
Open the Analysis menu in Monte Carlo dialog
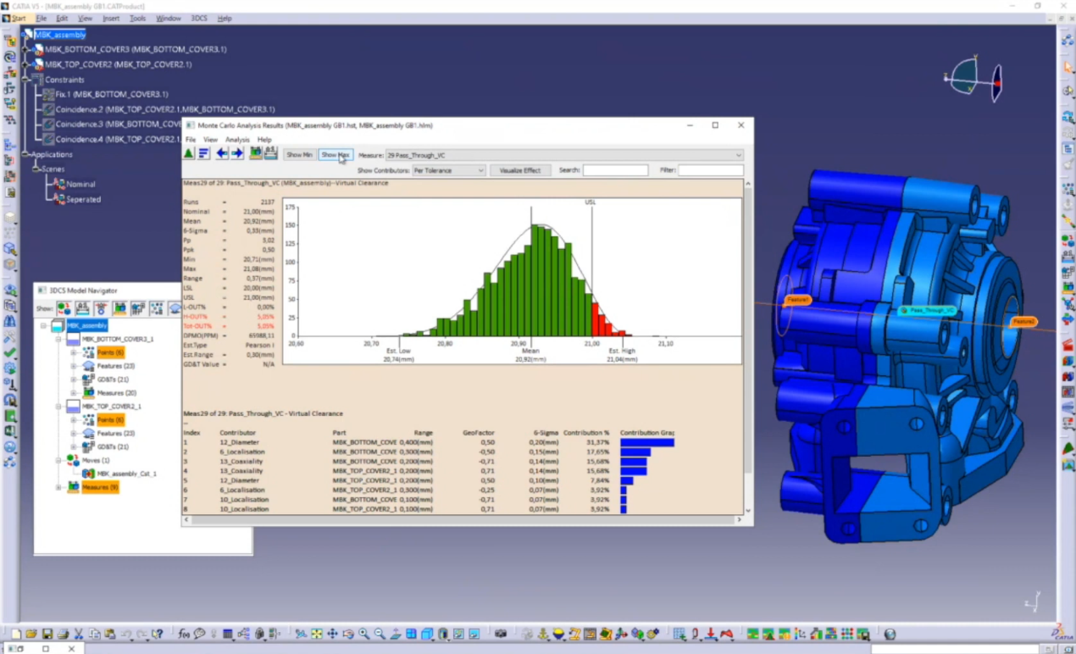point(236,140)
